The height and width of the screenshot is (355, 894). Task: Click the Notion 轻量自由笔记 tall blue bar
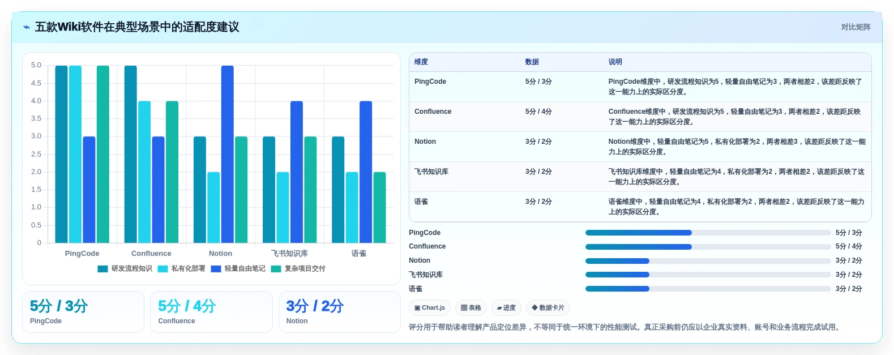pyautogui.click(x=228, y=154)
